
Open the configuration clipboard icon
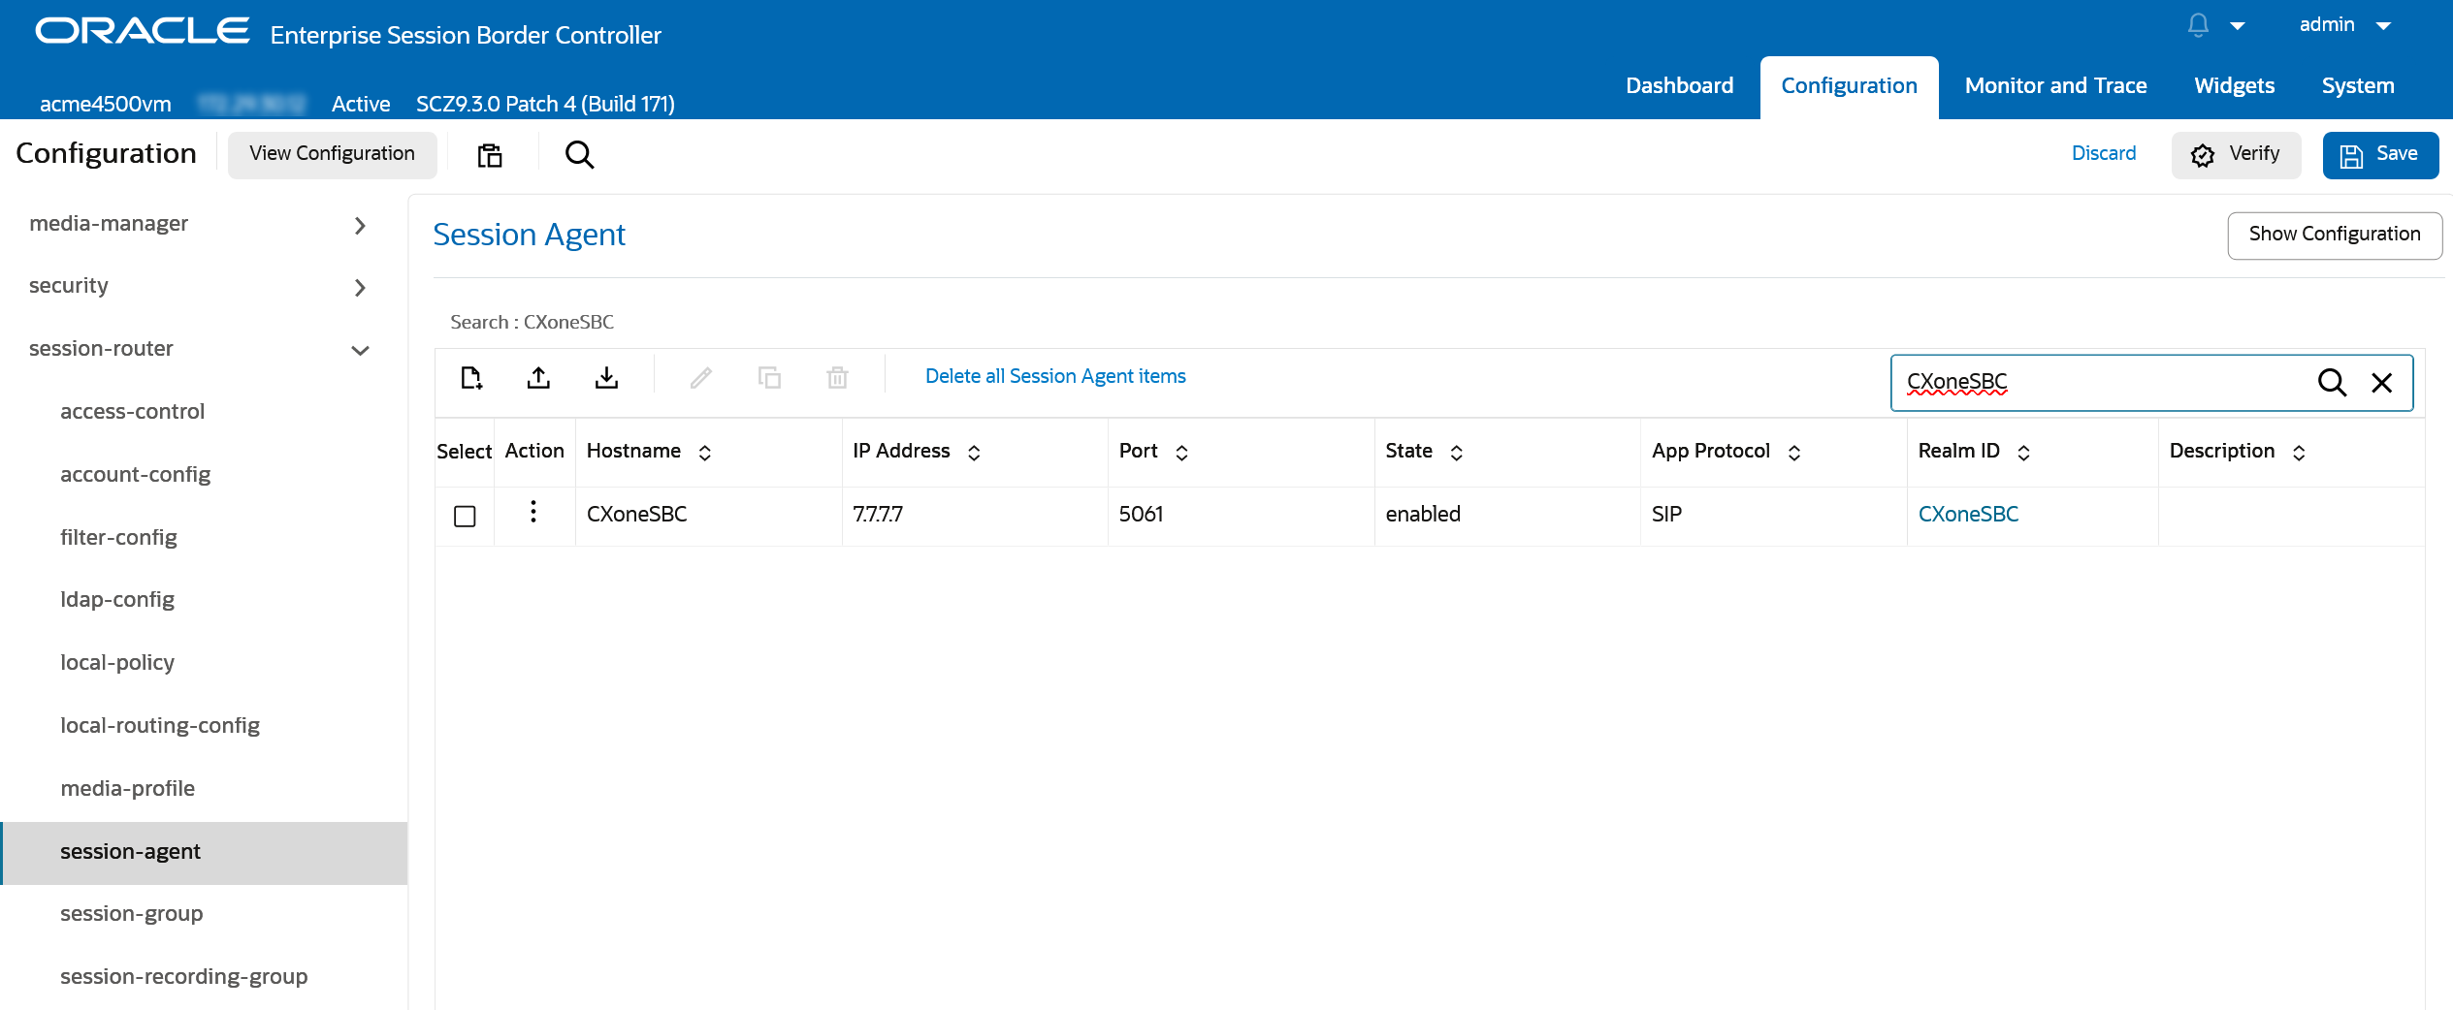(490, 155)
